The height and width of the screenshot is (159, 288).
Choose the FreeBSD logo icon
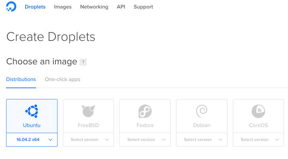88,111
